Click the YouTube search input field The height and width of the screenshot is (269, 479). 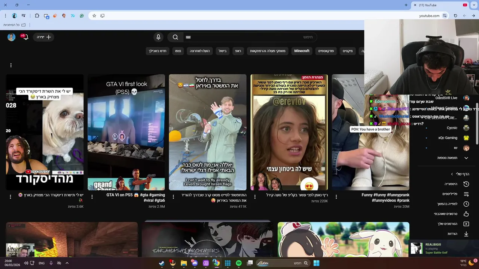click(250, 37)
